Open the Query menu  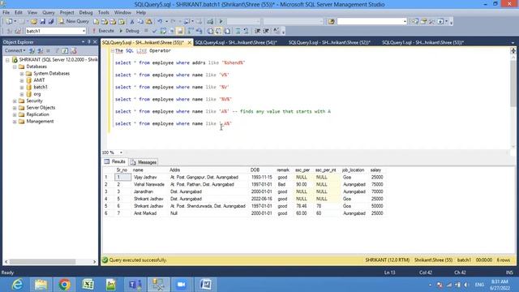(49, 13)
